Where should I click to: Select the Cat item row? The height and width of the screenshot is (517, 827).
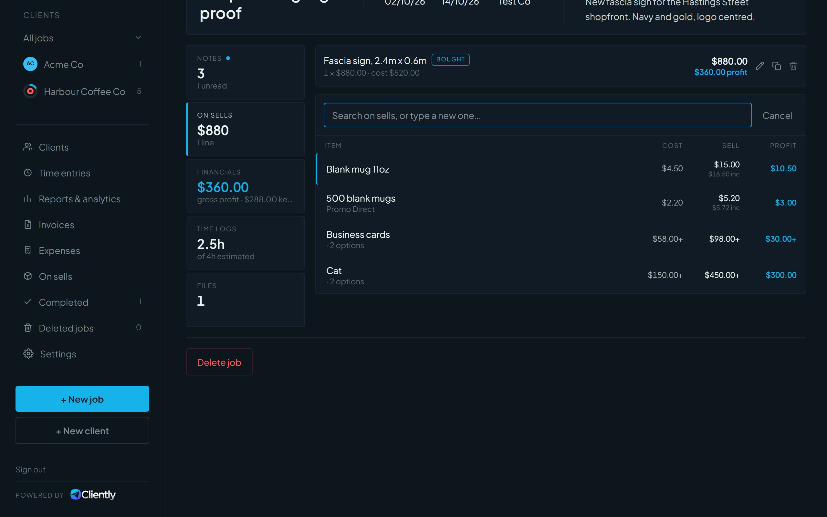(x=561, y=276)
